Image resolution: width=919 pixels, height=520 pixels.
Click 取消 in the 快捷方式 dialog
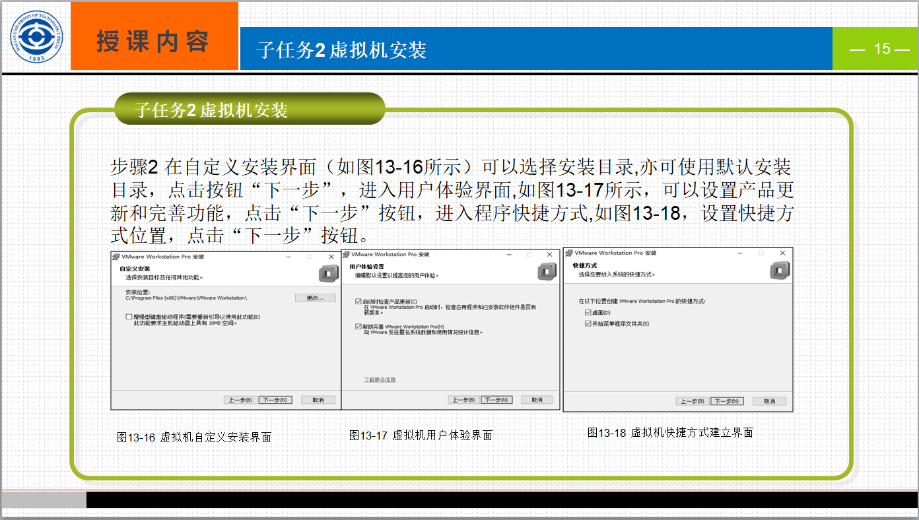click(769, 401)
